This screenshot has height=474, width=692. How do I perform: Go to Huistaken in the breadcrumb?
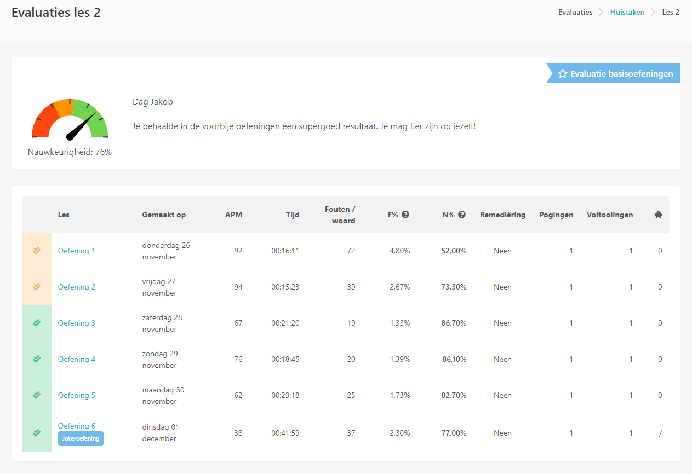627,12
